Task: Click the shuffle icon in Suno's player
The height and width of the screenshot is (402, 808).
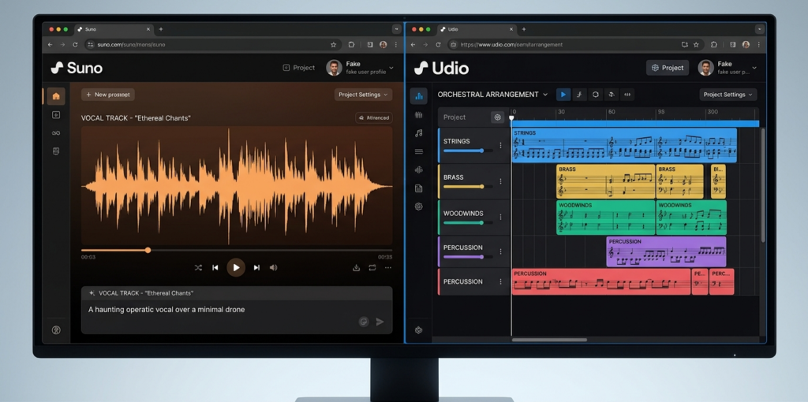Action: (x=198, y=268)
